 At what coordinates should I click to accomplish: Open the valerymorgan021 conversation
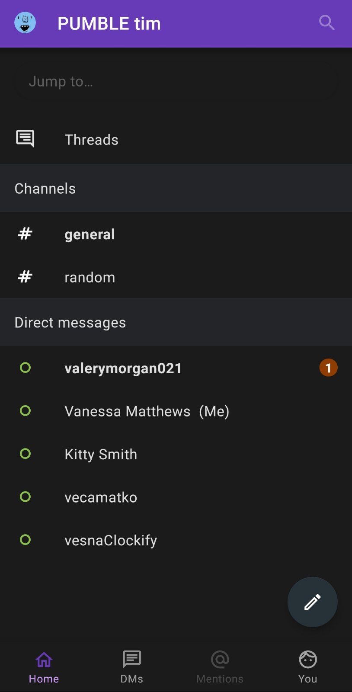[123, 368]
